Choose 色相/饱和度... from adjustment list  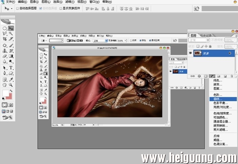[x=222, y=113]
